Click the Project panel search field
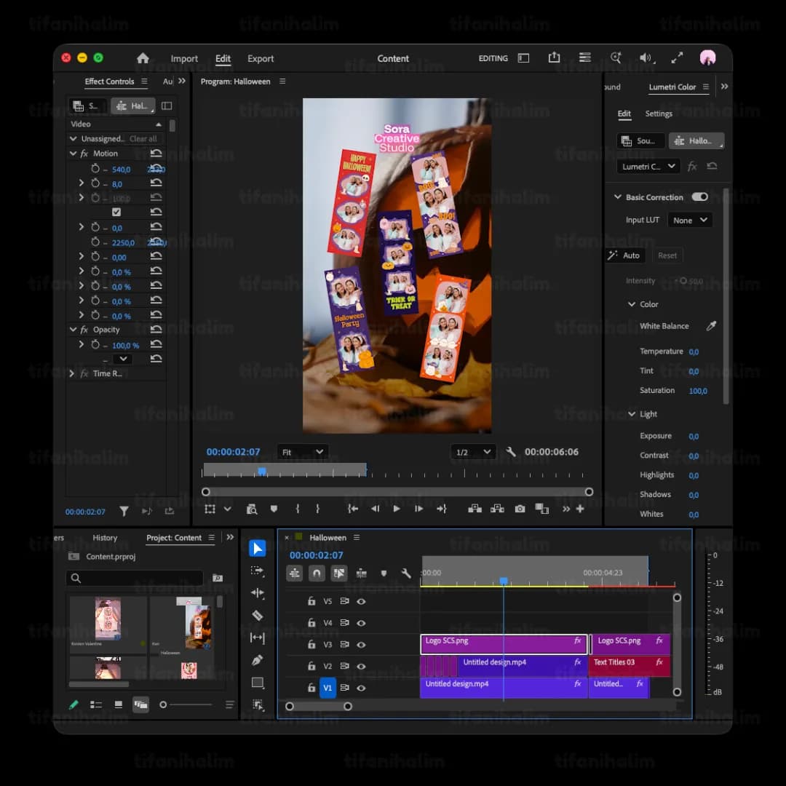The width and height of the screenshot is (786, 786). (x=135, y=578)
